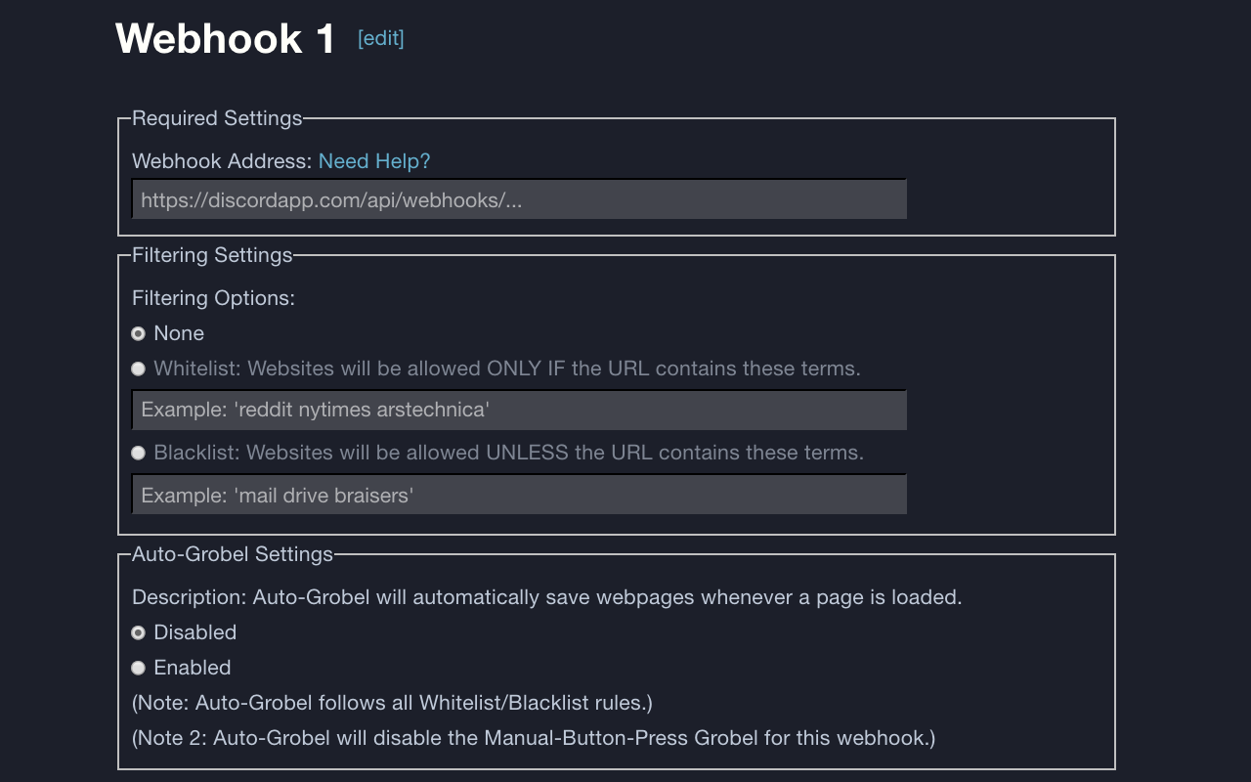Open the Need Help? link
This screenshot has height=782, width=1251.
(374, 161)
